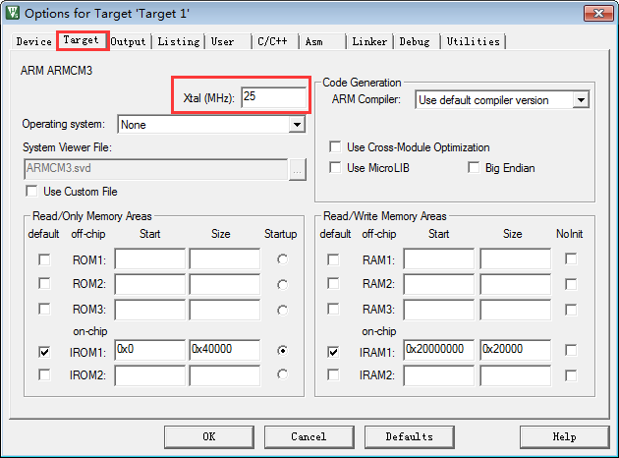Open the ARM Compiler version dropdown
The image size is (619, 458).
tap(581, 100)
